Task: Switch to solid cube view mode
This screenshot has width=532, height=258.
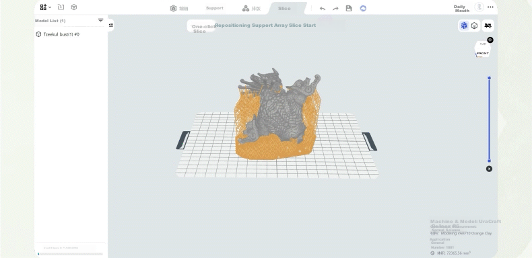Action: [474, 26]
